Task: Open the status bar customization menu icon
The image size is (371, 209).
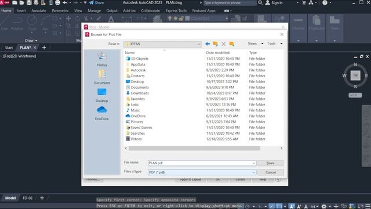Action: 368,207
